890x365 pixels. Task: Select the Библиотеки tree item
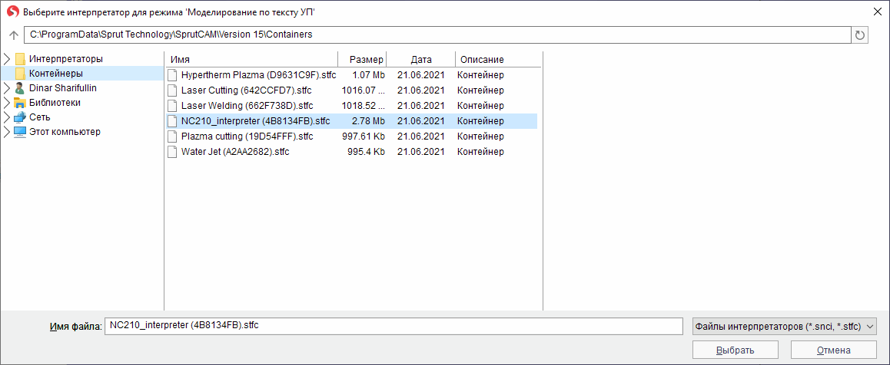(x=55, y=103)
